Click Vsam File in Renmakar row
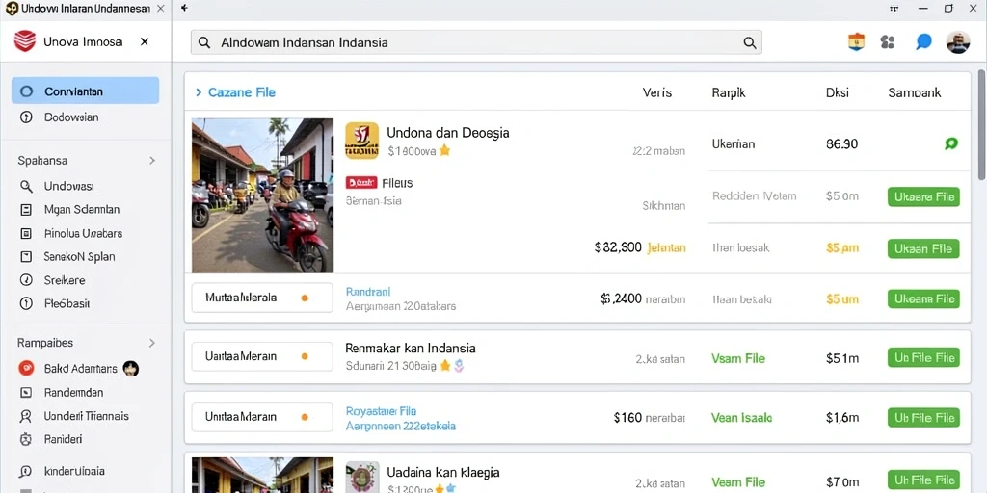 tap(737, 358)
